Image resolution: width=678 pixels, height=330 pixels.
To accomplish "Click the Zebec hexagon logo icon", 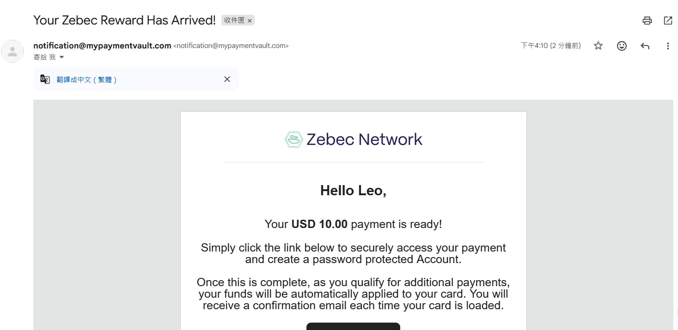I will [293, 139].
